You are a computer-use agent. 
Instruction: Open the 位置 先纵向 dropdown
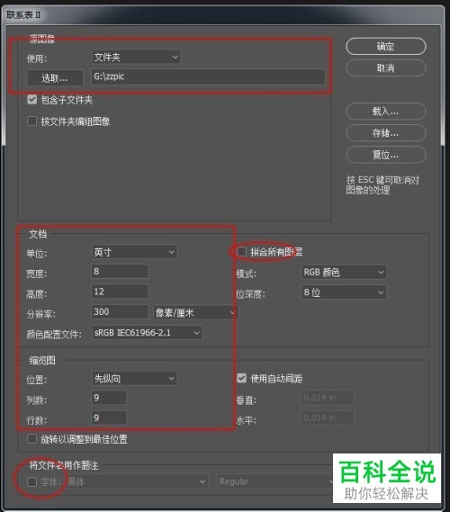(134, 379)
